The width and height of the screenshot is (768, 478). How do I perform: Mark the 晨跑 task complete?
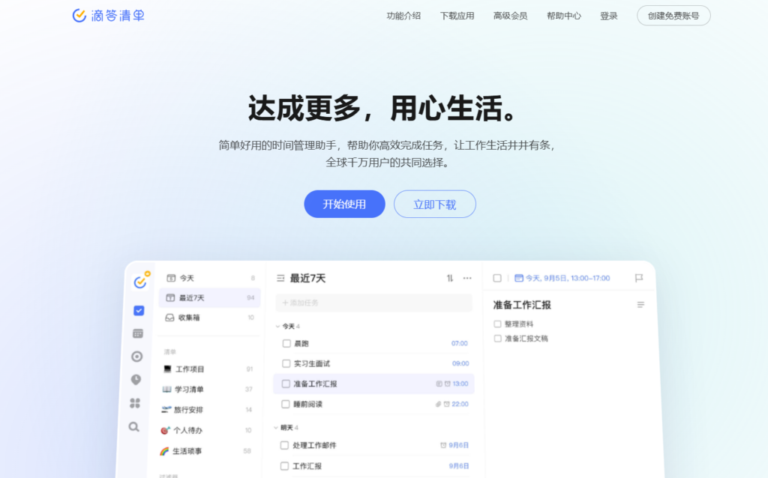[286, 343]
